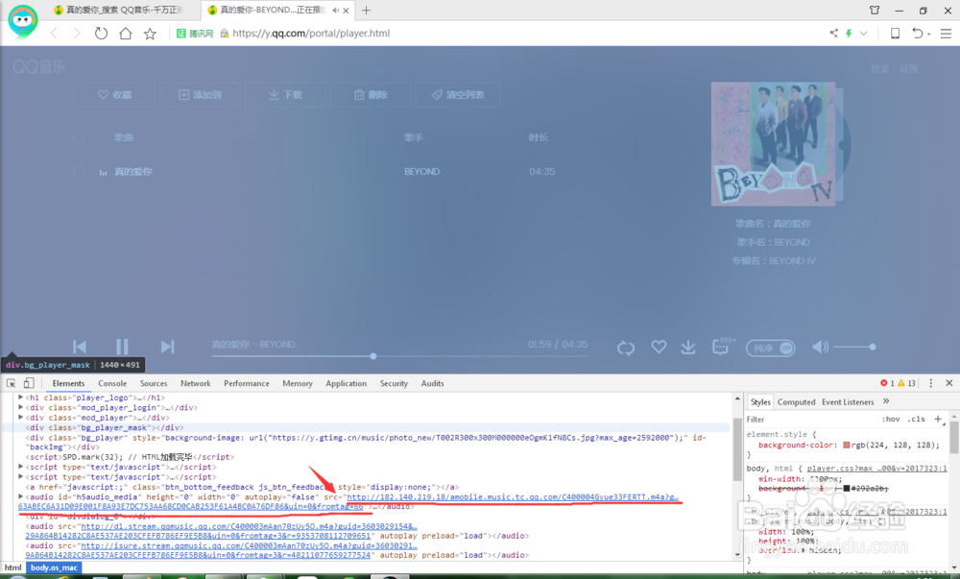The height and width of the screenshot is (579, 960).
Task: Click the 收藏 favorite button
Action: click(x=114, y=95)
